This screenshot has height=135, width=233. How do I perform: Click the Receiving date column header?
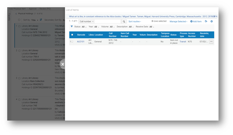pyautogui.click(x=204, y=35)
